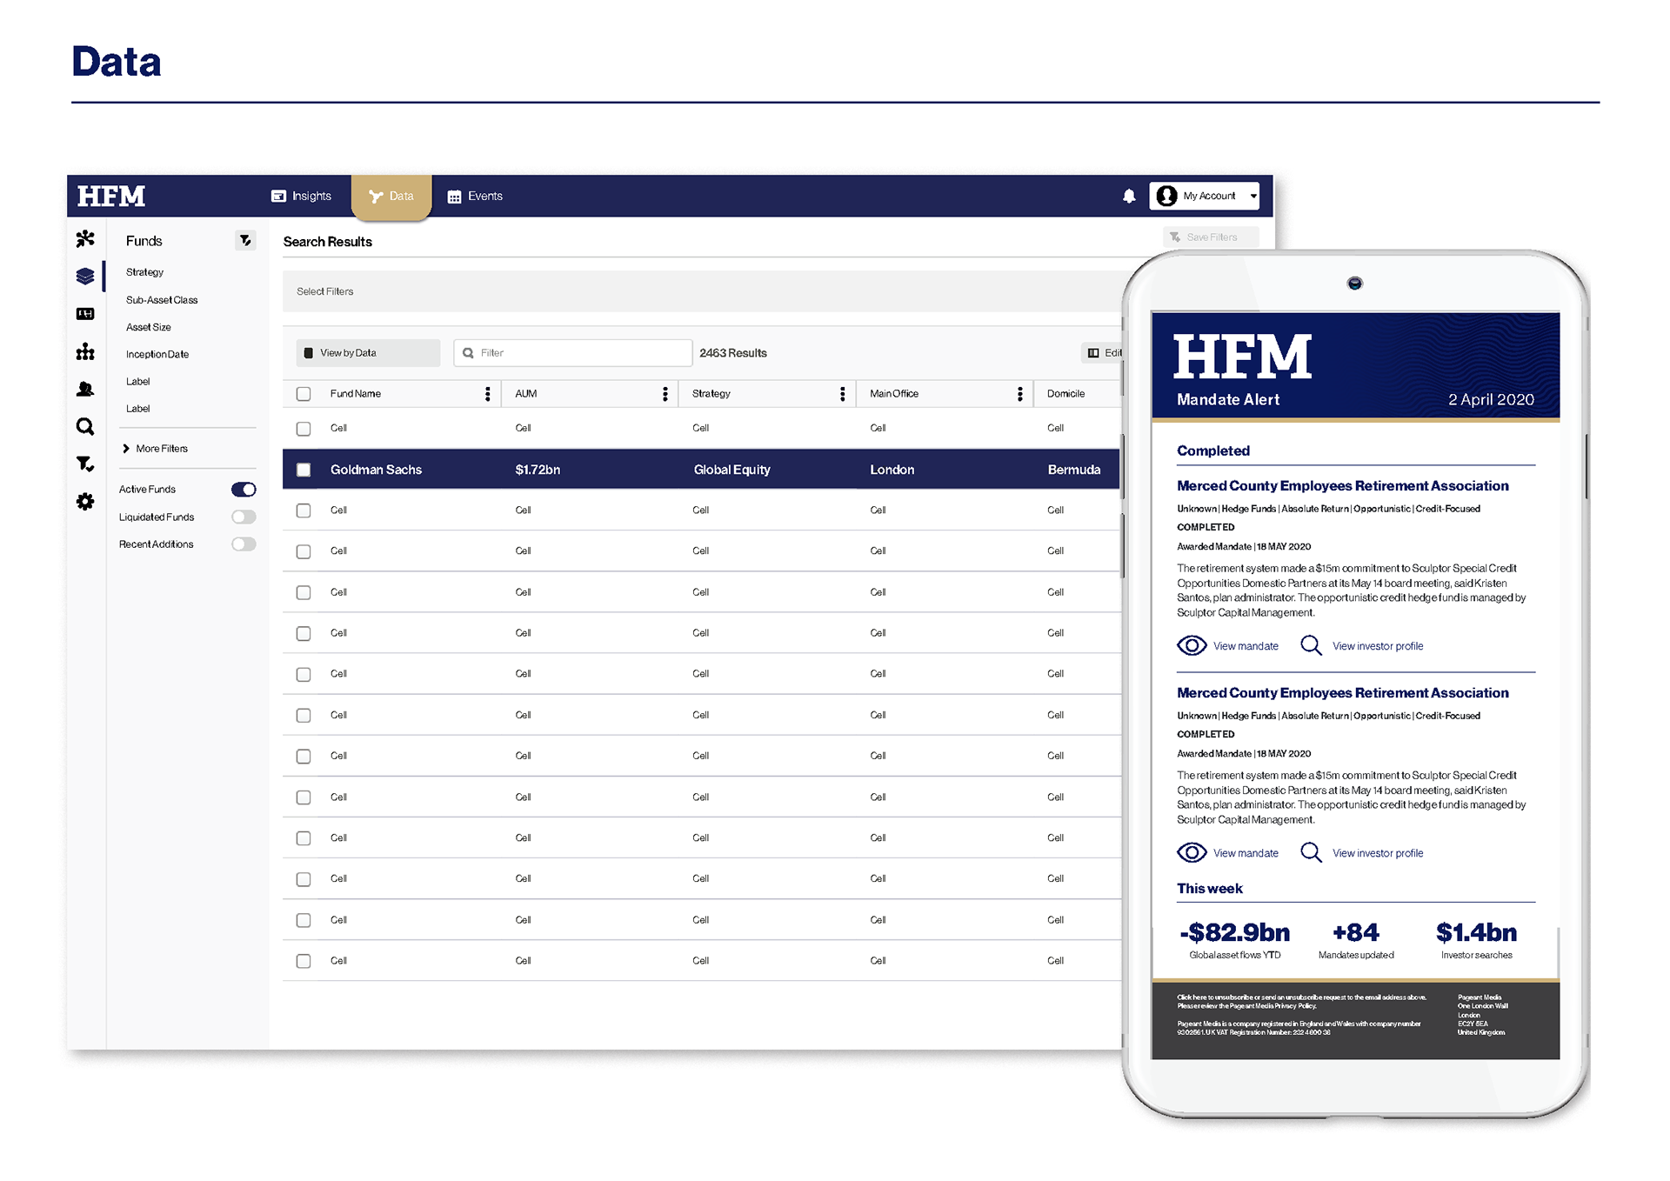Open Strategy column options dots
Viewport: 1670px width, 1181px height.
(x=843, y=394)
